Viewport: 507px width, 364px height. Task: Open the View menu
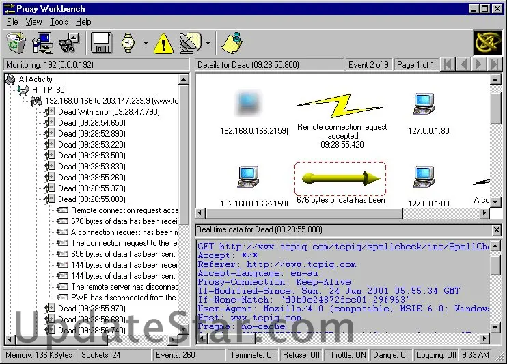33,22
